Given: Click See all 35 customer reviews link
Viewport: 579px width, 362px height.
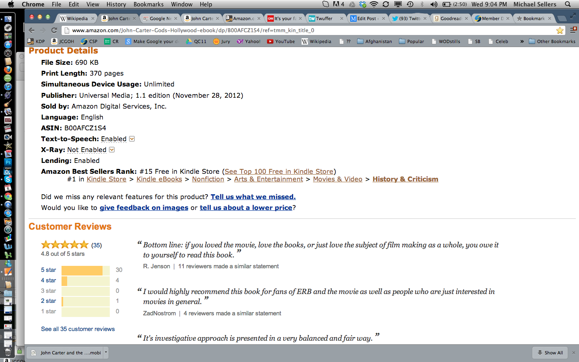Looking at the screenshot, I should click(x=78, y=329).
